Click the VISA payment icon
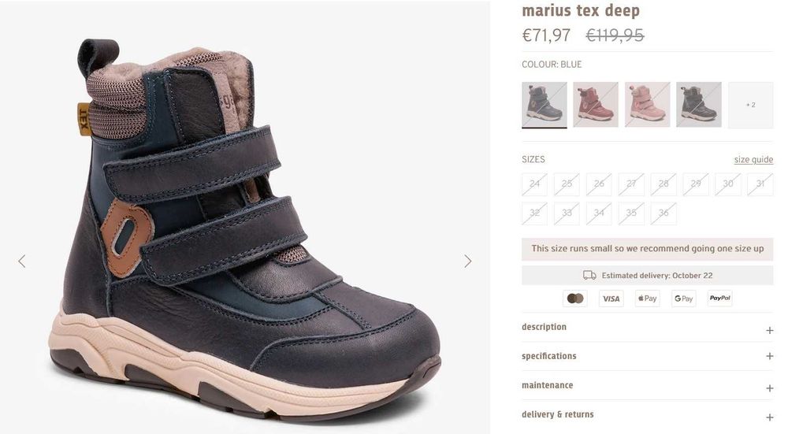788x434 pixels. [611, 299]
